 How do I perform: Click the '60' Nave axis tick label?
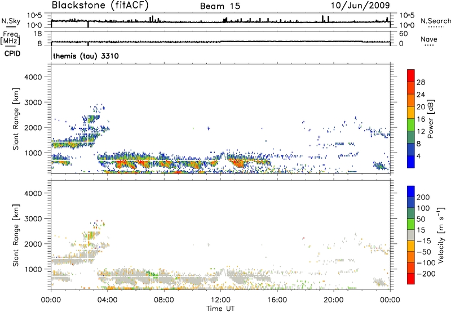(x=403, y=34)
